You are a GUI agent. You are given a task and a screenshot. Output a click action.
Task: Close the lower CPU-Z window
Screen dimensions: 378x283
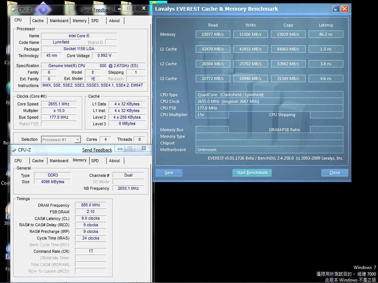(144, 149)
